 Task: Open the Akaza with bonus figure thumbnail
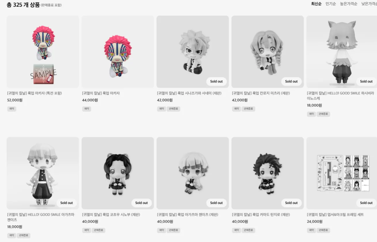pyautogui.click(x=43, y=51)
